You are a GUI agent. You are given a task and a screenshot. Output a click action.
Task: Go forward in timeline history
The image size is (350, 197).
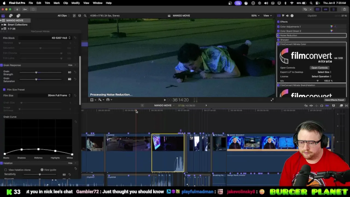tap(206, 105)
